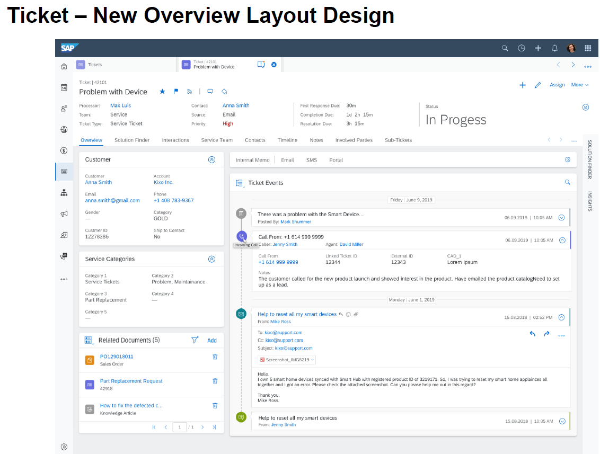Click the feed follow icon beside the flag
This screenshot has height=454, width=600.
click(189, 92)
